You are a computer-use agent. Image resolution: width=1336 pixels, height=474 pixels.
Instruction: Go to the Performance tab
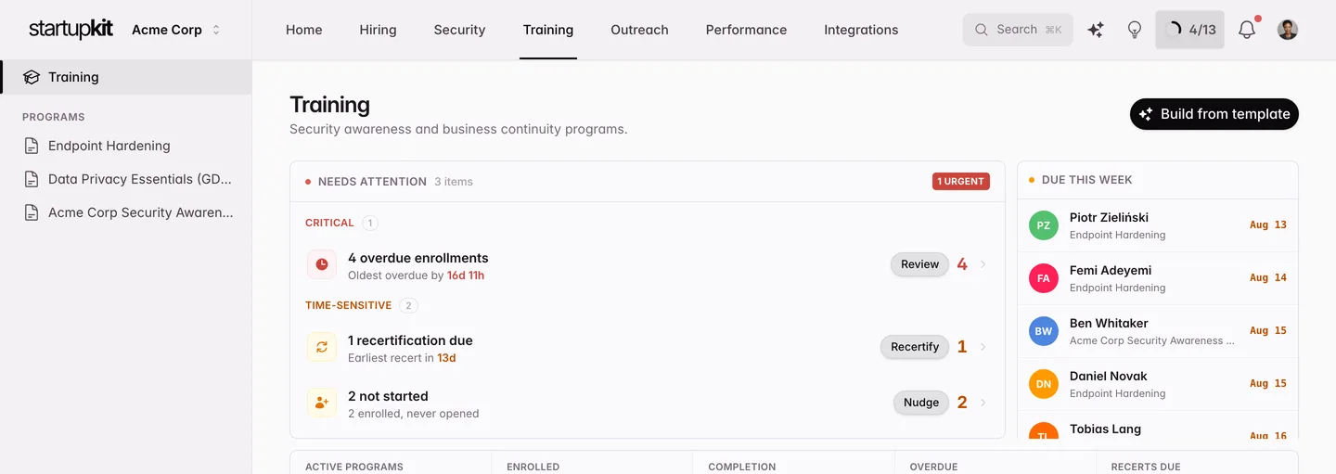pos(746,30)
